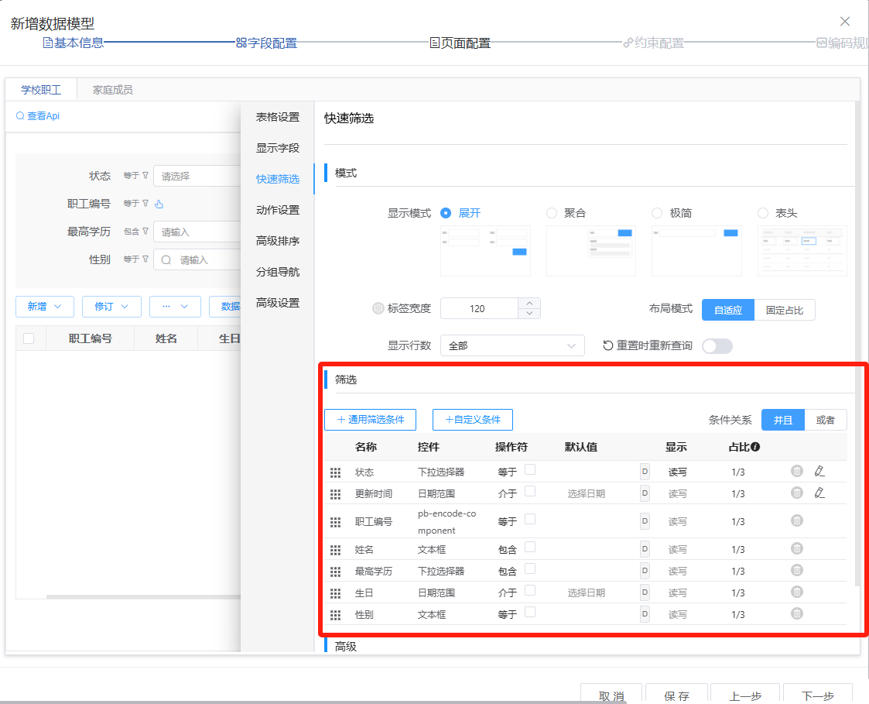Switch to the 家庭成员 tab
The width and height of the screenshot is (869, 704).
point(112,90)
